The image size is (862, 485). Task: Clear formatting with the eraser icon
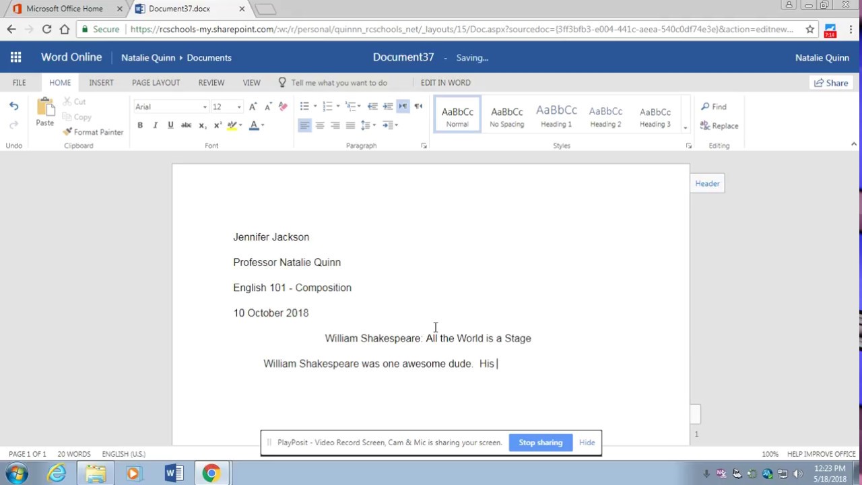pos(283,106)
